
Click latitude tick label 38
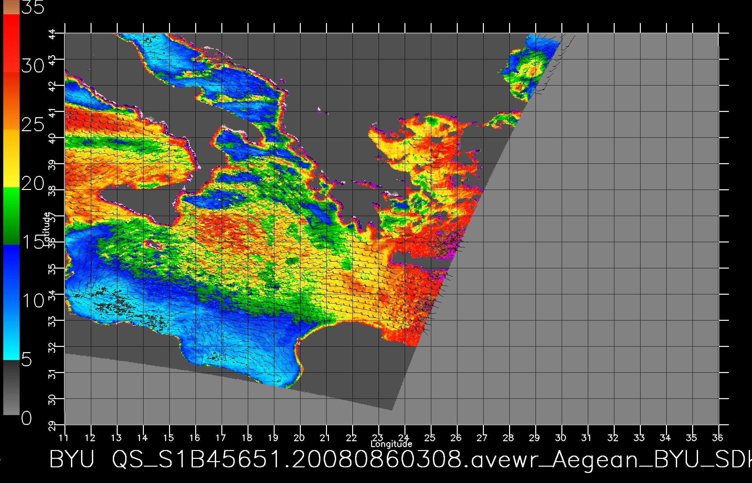[x=52, y=191]
